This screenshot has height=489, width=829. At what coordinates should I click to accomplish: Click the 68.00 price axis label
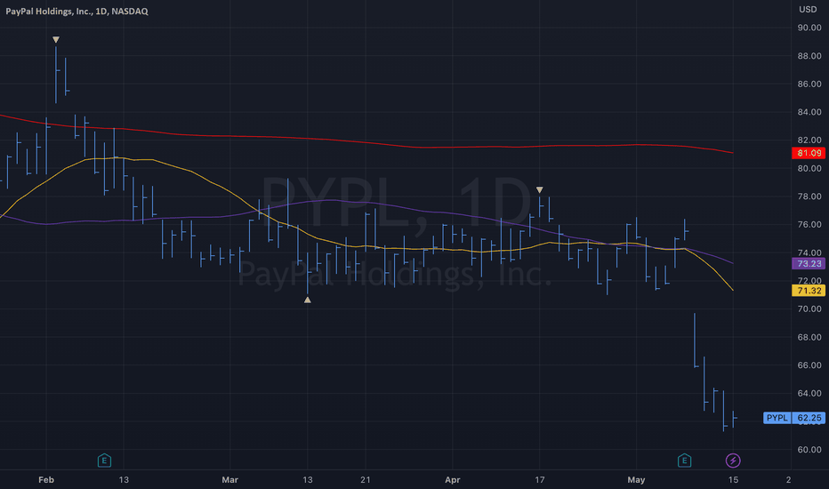(x=809, y=337)
